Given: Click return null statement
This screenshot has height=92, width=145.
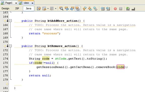Looking at the screenshot, I should point(40,75).
